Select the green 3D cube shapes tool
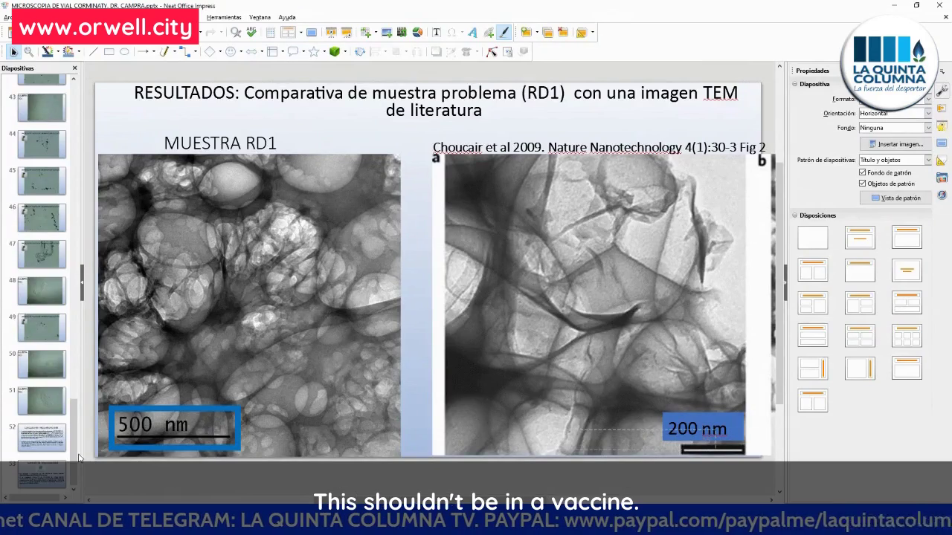 pos(335,52)
